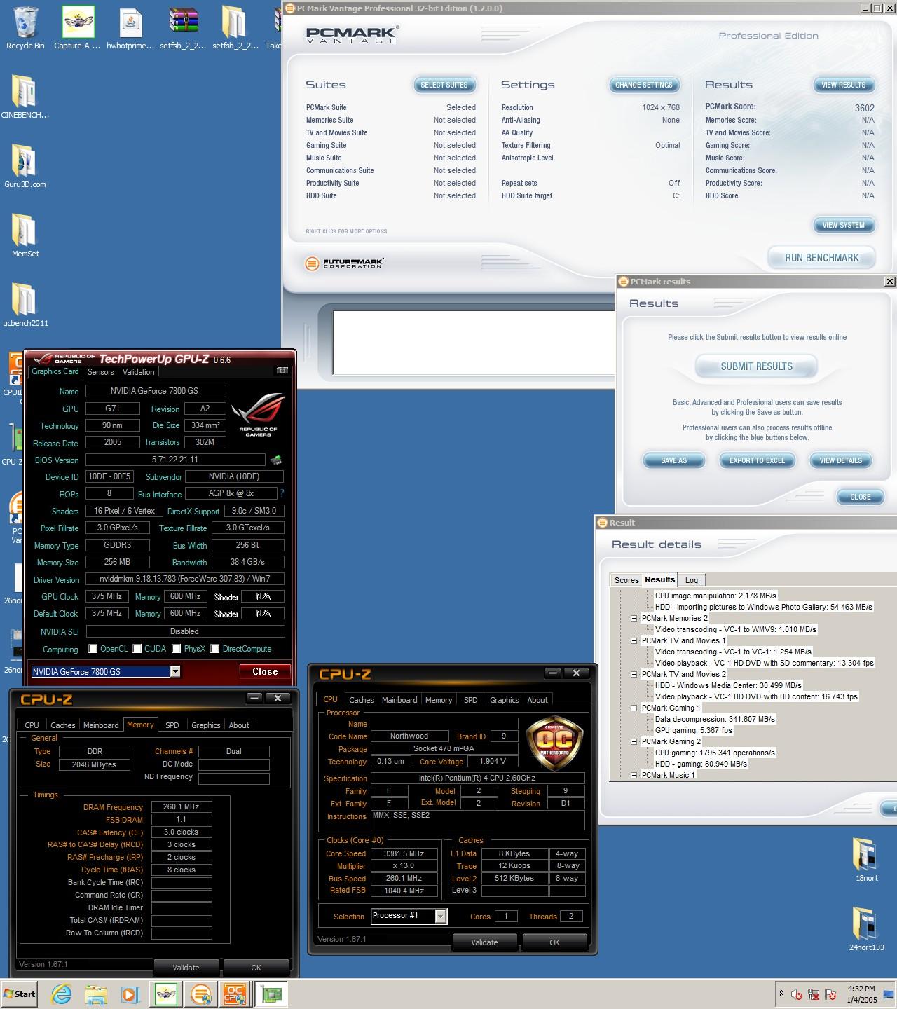Image resolution: width=897 pixels, height=1009 pixels.
Task: Show hidden tray icons arrow
Action: coord(781,994)
